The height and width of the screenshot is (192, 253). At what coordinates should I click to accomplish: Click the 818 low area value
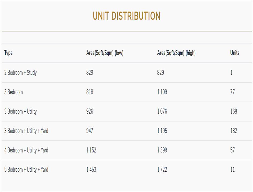pyautogui.click(x=90, y=92)
